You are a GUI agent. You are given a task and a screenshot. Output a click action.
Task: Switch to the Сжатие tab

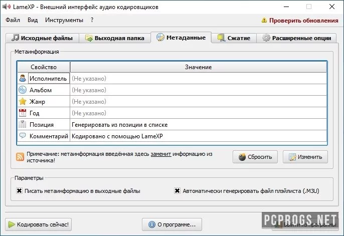pyautogui.click(x=234, y=38)
